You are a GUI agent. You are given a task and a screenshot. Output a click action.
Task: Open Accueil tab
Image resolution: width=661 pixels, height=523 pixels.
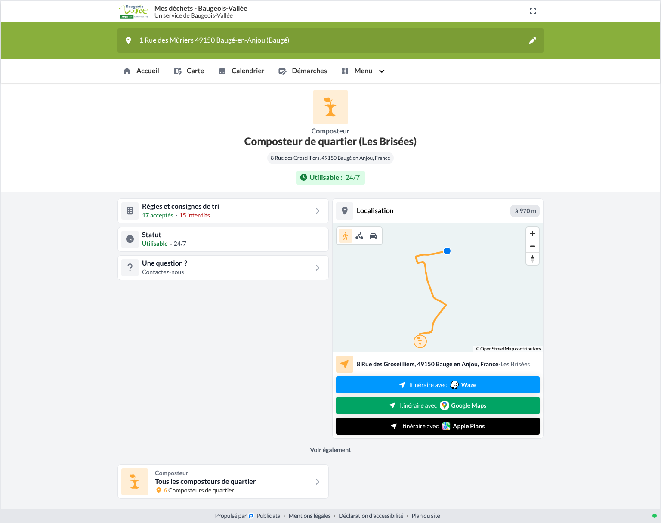(141, 71)
